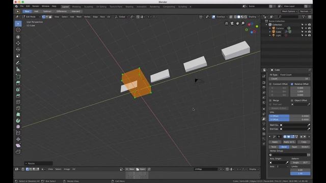326x183 pixels.
Task: Open the Mesh Options dropdown
Action: click(289, 11)
